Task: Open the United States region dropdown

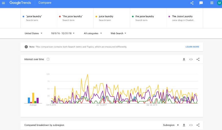Action: click(34, 33)
